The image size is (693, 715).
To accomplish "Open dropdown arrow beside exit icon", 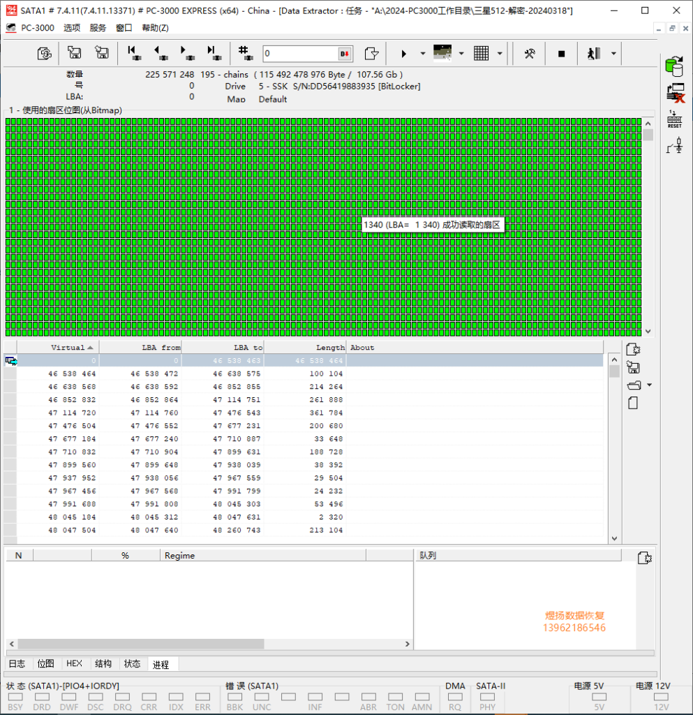I will (613, 54).
